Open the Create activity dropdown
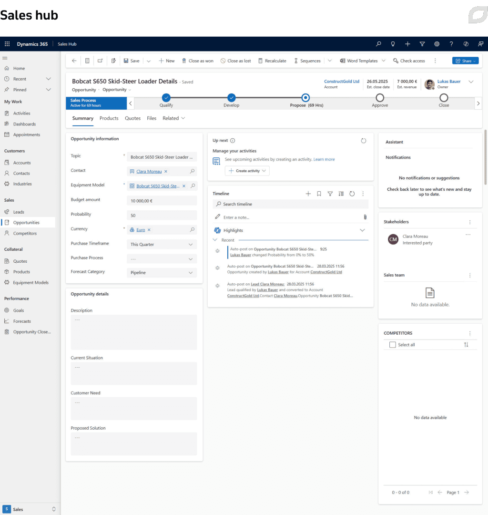Screen dimensions: 488x515 [247, 171]
